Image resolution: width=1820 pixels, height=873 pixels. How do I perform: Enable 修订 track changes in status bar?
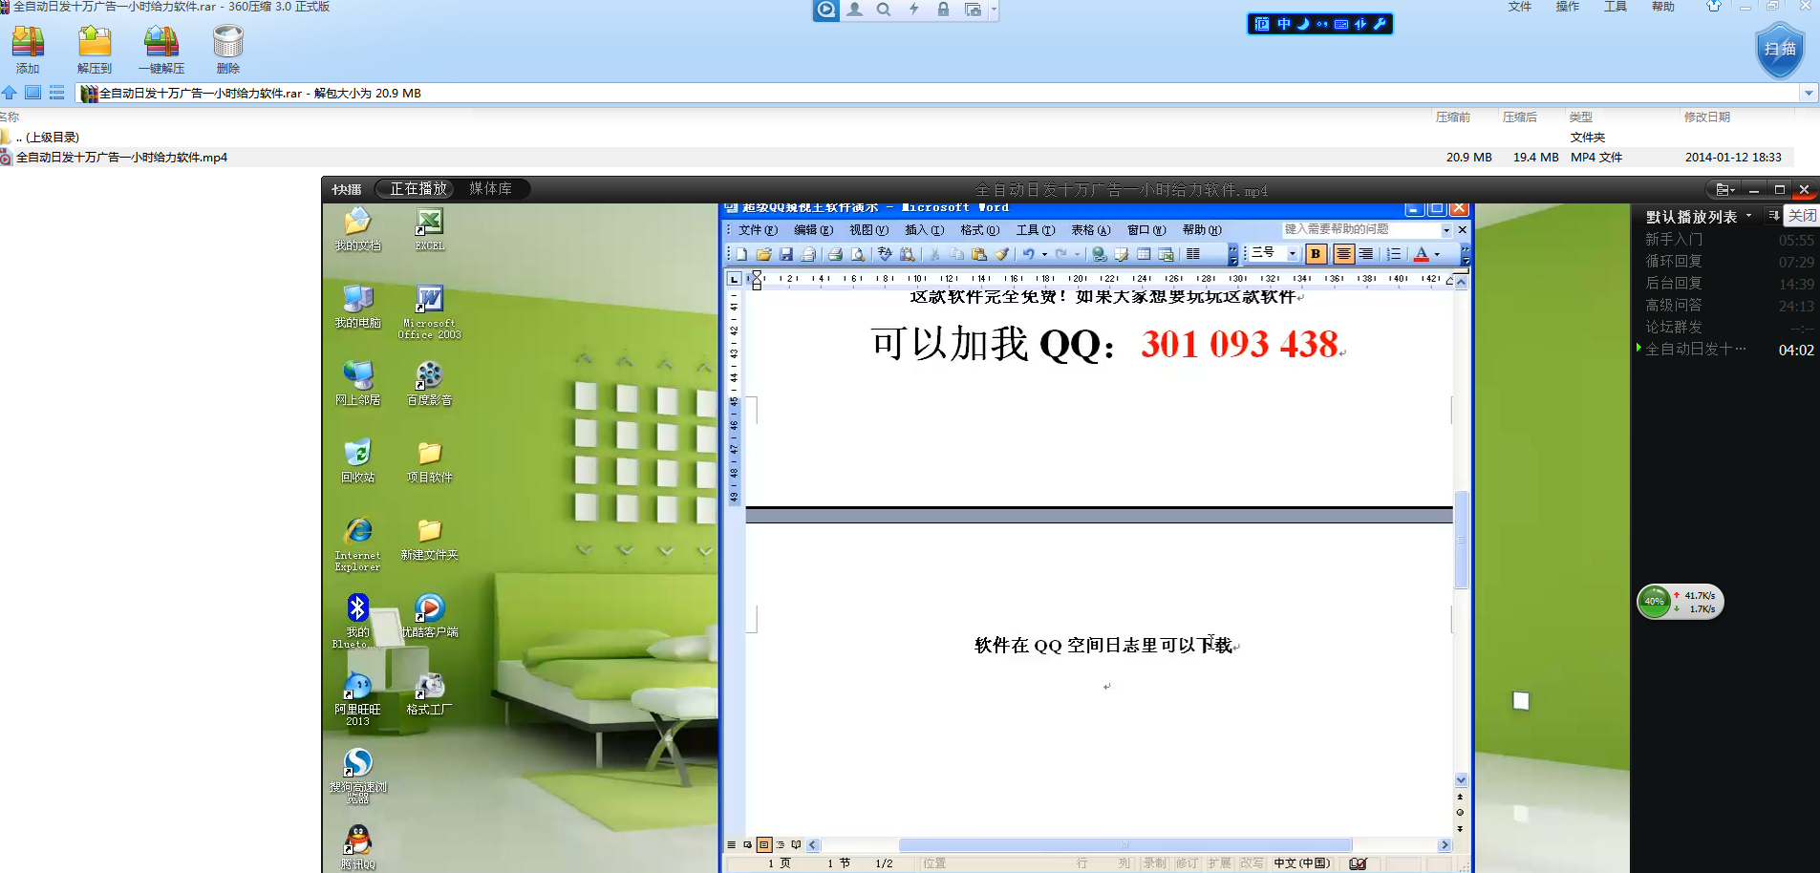(x=1188, y=862)
